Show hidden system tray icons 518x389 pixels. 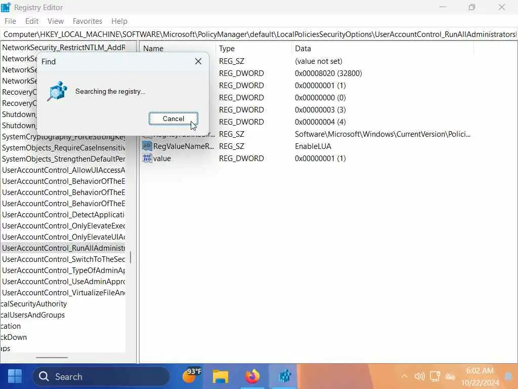coord(404,376)
